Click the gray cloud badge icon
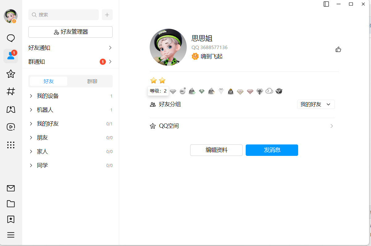This screenshot has height=246, width=371. click(269, 91)
